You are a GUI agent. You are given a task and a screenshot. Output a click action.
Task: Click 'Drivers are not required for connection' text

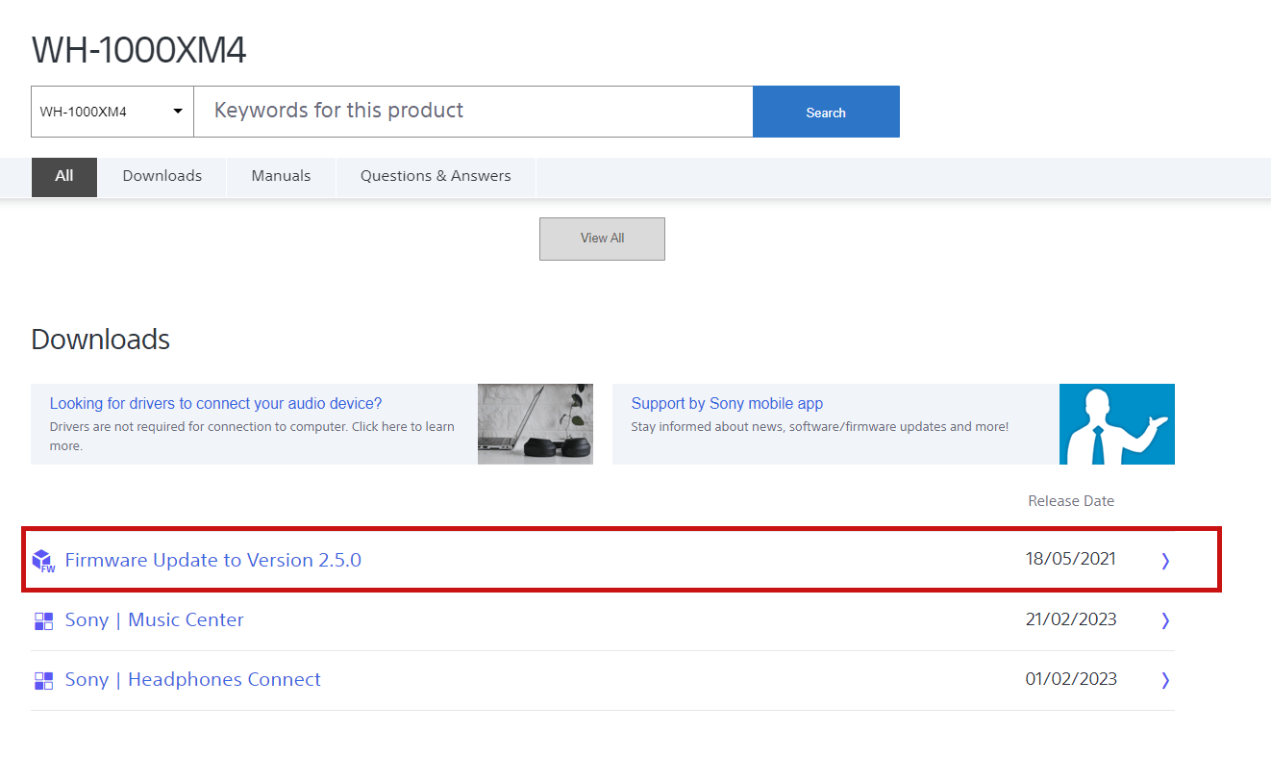pos(252,436)
